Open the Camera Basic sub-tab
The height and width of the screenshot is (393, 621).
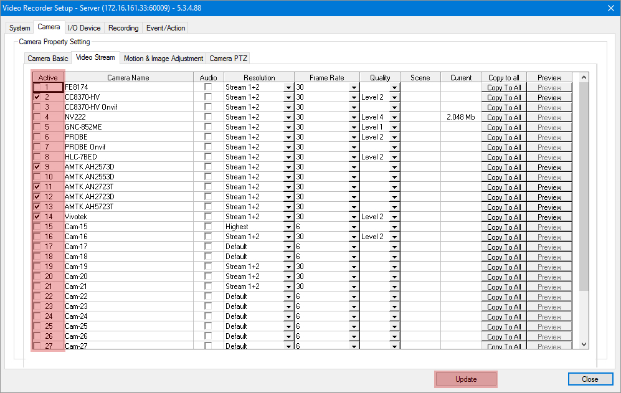tap(48, 59)
